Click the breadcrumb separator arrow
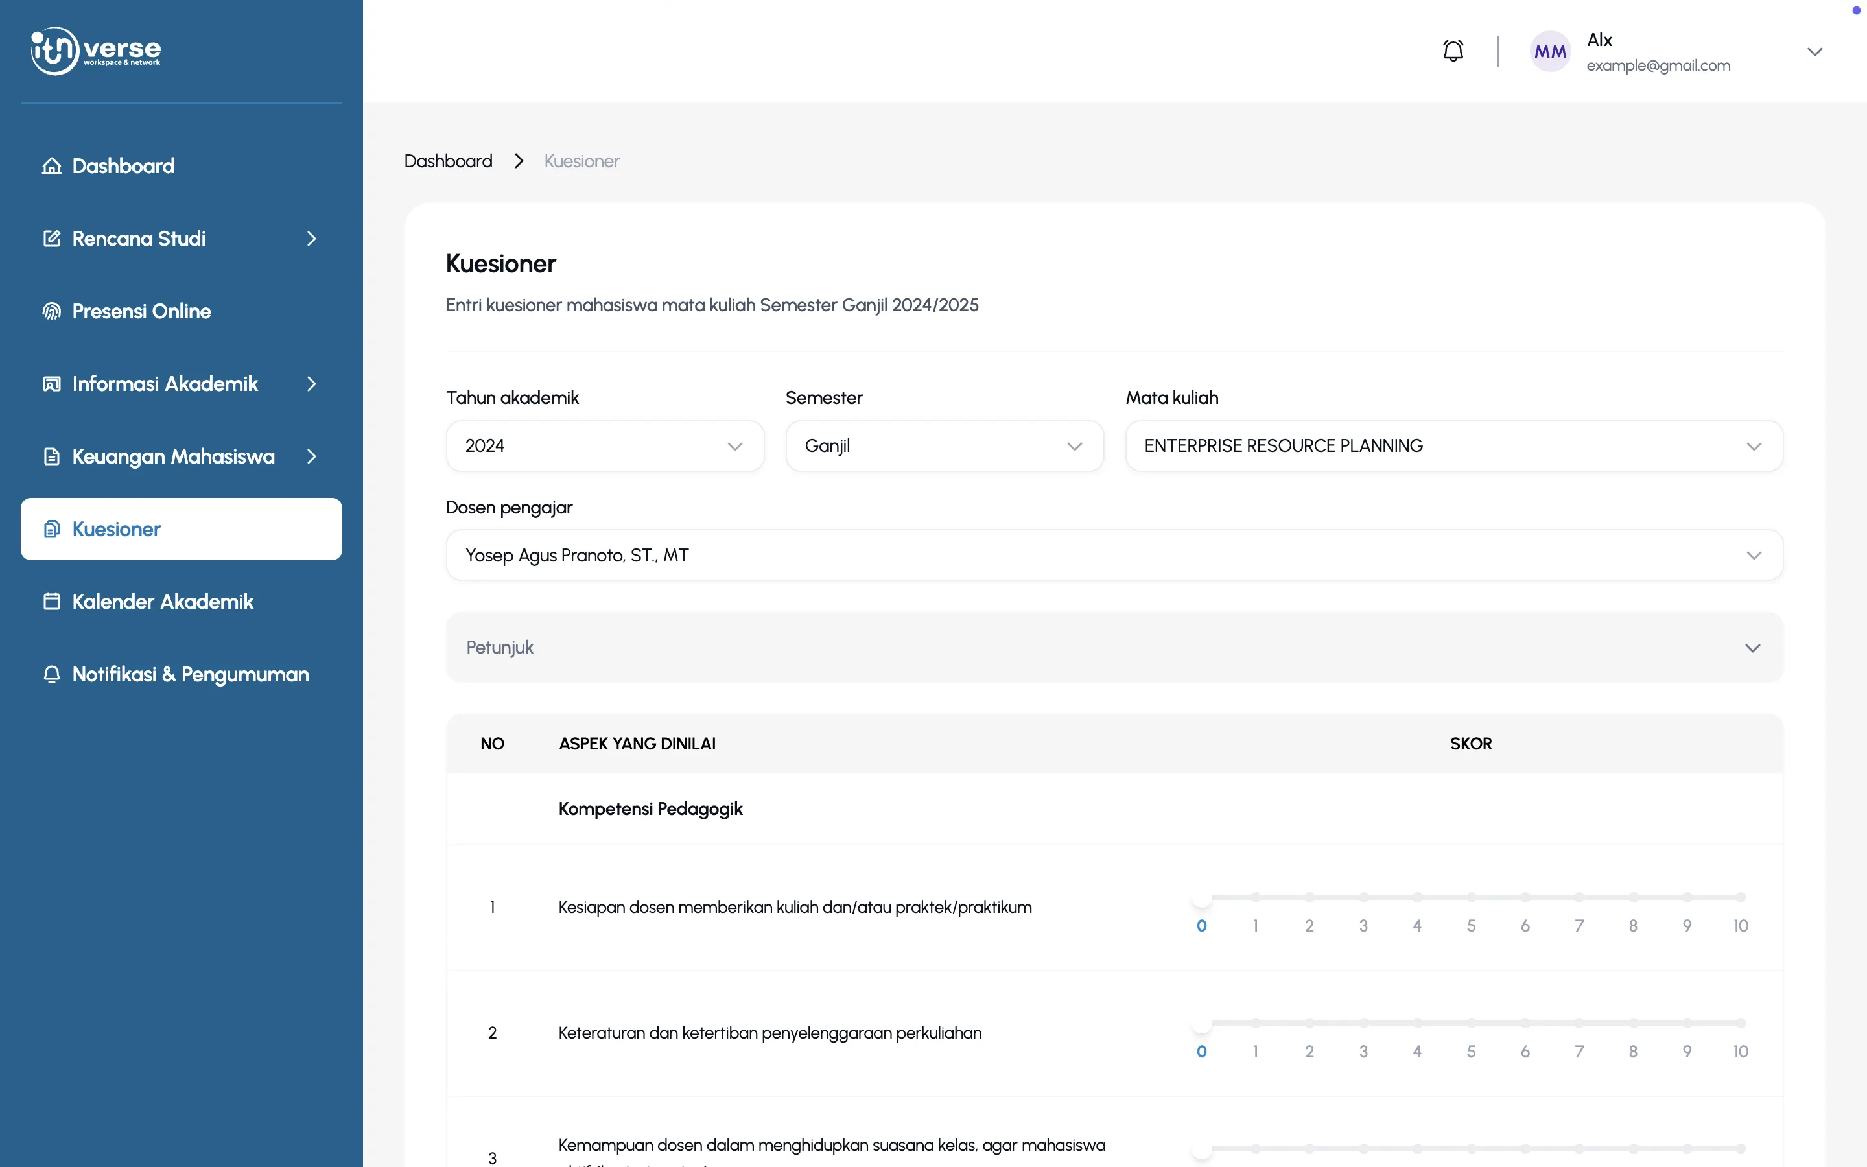 point(519,161)
